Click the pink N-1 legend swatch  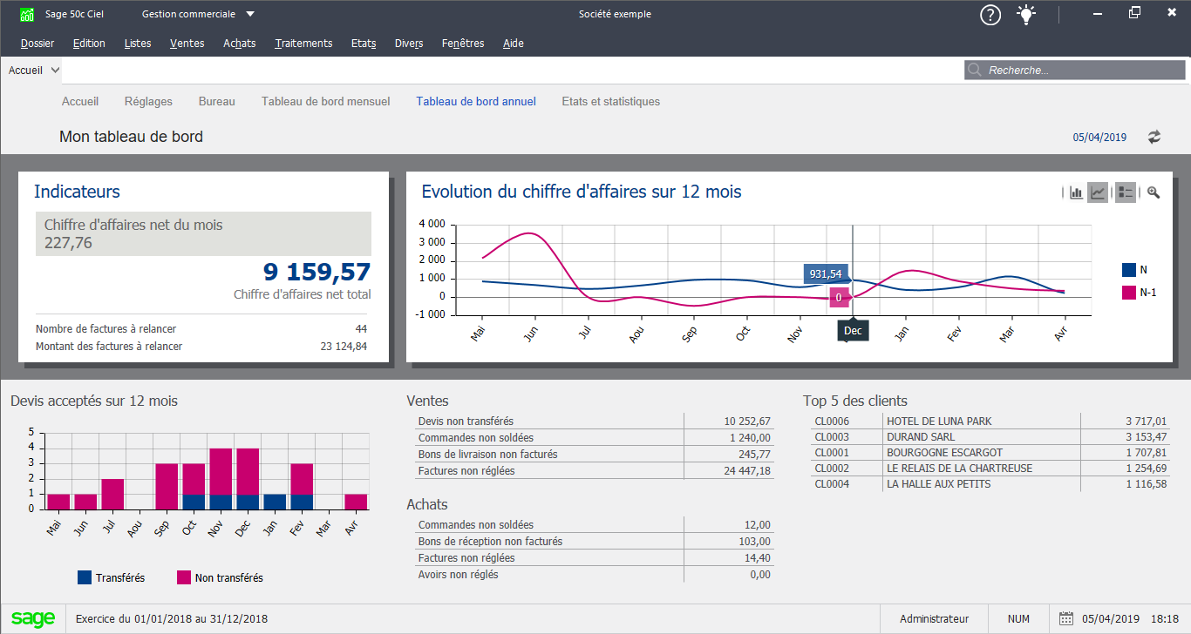pyautogui.click(x=1129, y=293)
